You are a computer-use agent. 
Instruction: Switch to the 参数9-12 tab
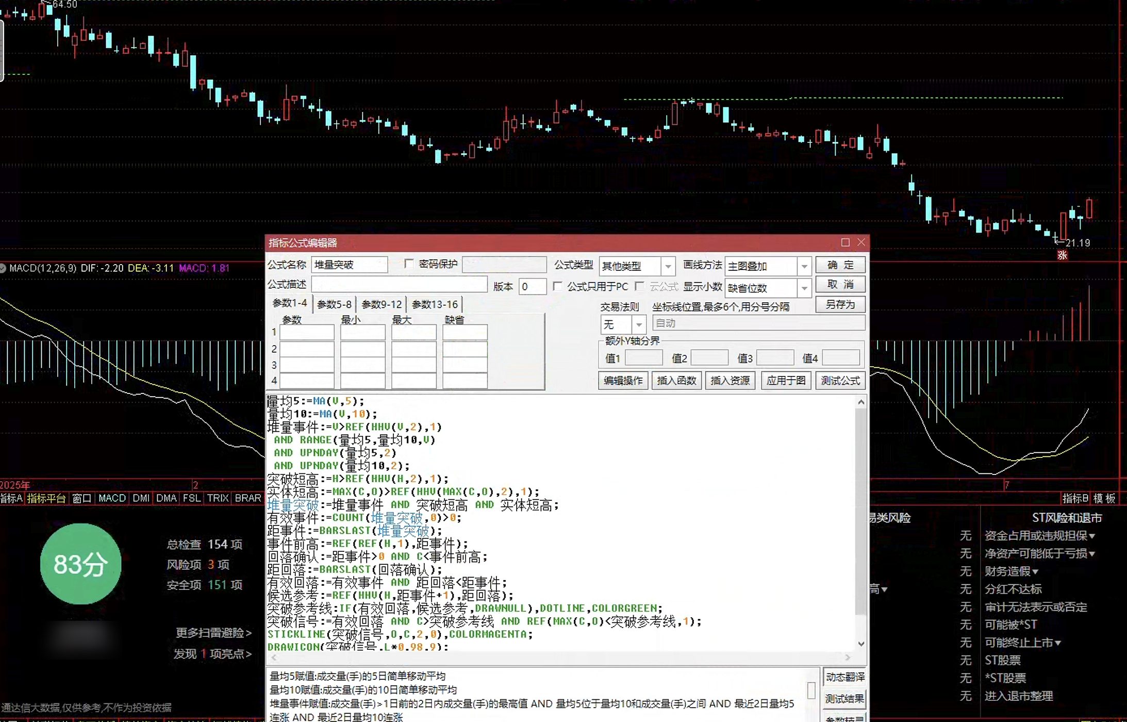coord(382,304)
